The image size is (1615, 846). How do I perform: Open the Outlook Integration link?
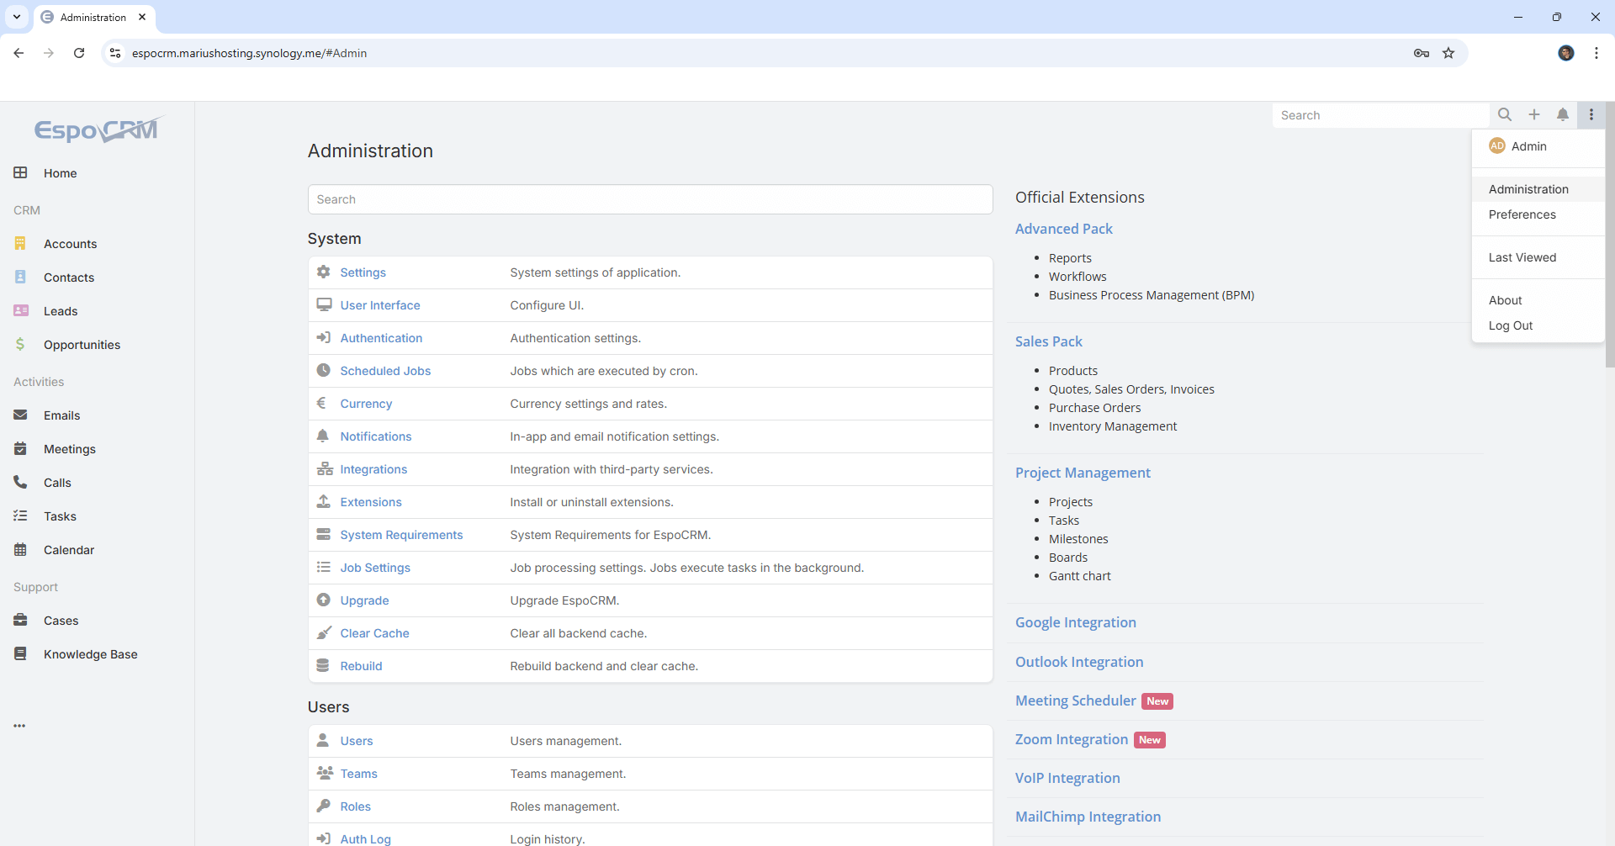point(1079,662)
